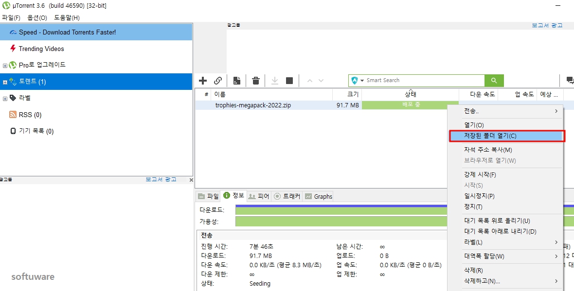574x291 pixels.
Task: Choose 일시정지(P) in context menu
Action: [x=505, y=196]
